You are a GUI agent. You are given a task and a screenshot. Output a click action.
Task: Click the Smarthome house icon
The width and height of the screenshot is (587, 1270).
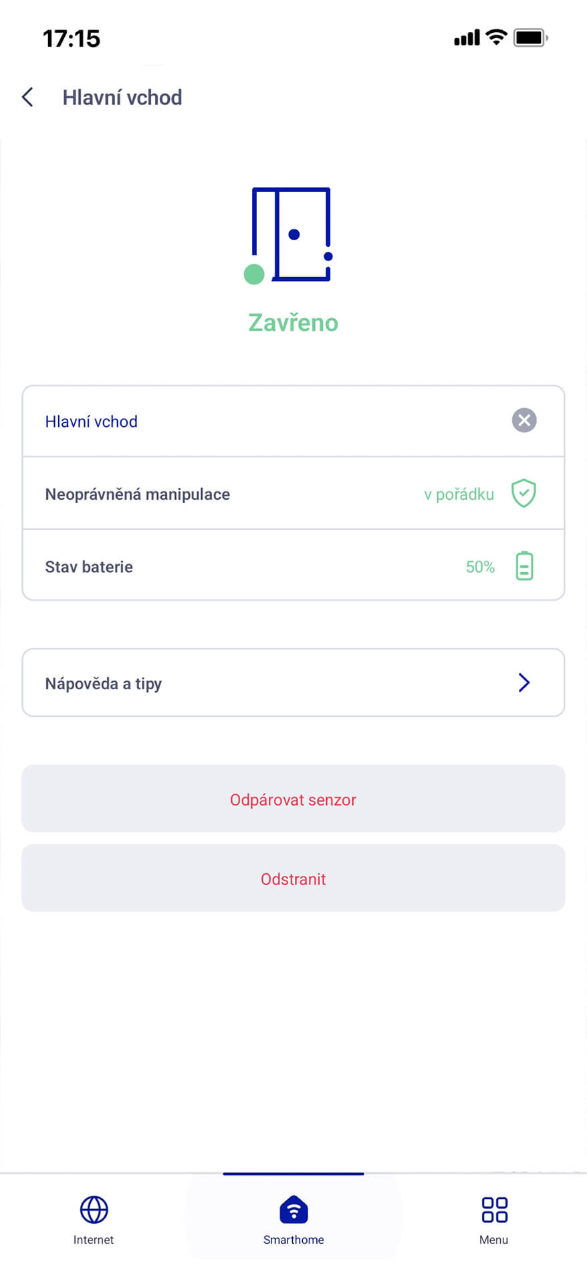click(293, 1209)
